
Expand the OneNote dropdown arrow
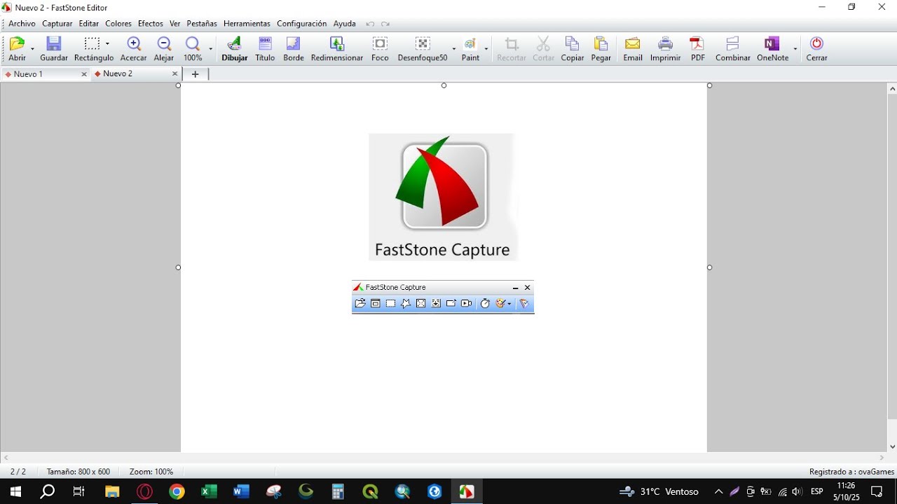795,49
